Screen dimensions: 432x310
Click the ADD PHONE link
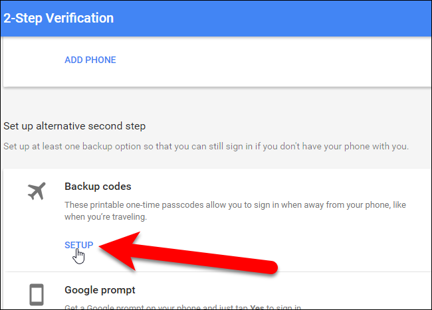point(90,60)
